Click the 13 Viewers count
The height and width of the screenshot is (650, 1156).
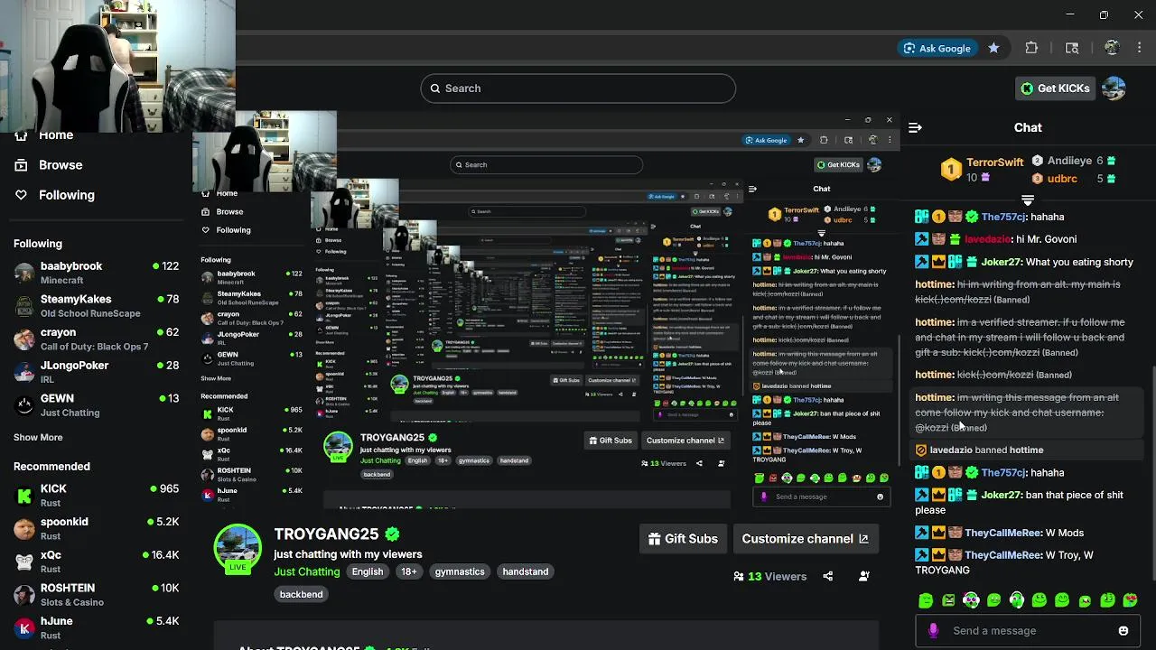point(770,576)
